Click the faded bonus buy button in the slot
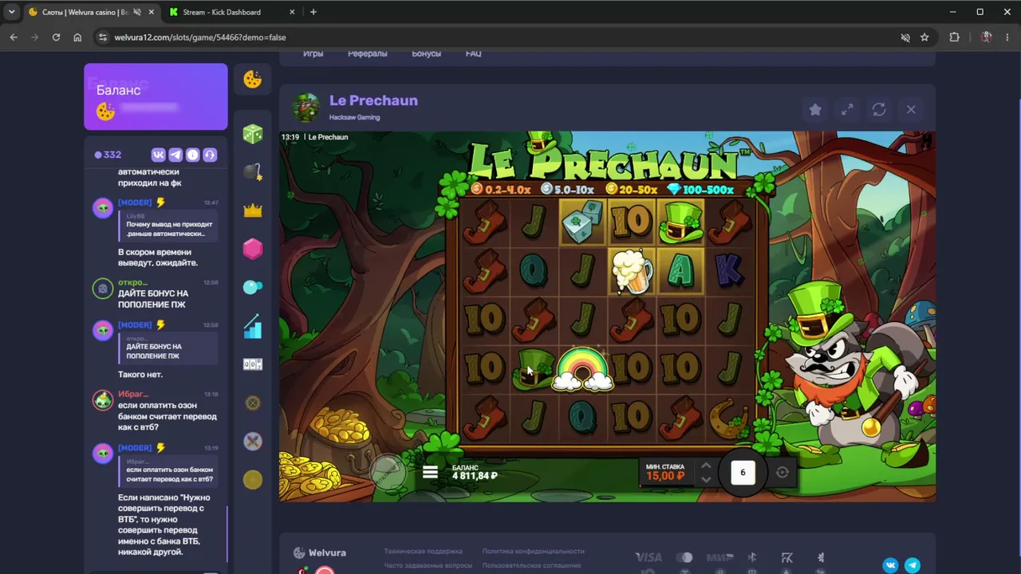 (388, 472)
